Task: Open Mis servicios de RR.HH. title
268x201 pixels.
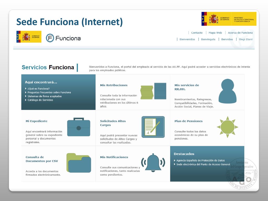Action: [x=187, y=87]
